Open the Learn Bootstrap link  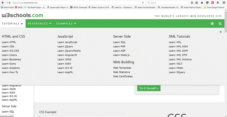pyautogui.click(x=11, y=59)
